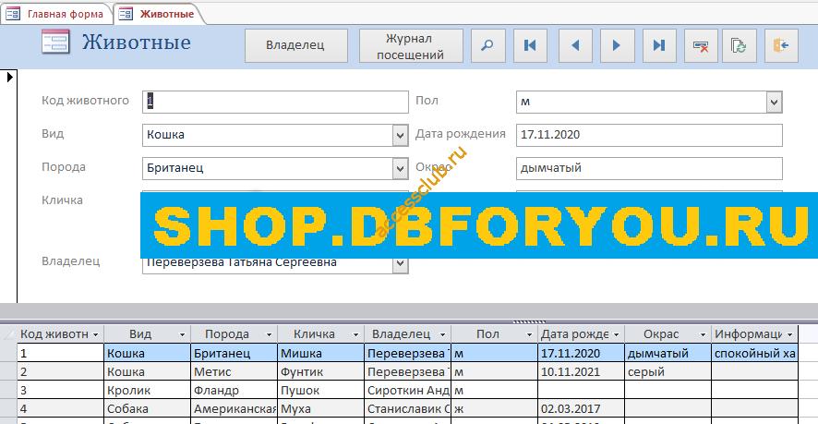
Task: Click the Животные form header icon
Action: (x=55, y=42)
